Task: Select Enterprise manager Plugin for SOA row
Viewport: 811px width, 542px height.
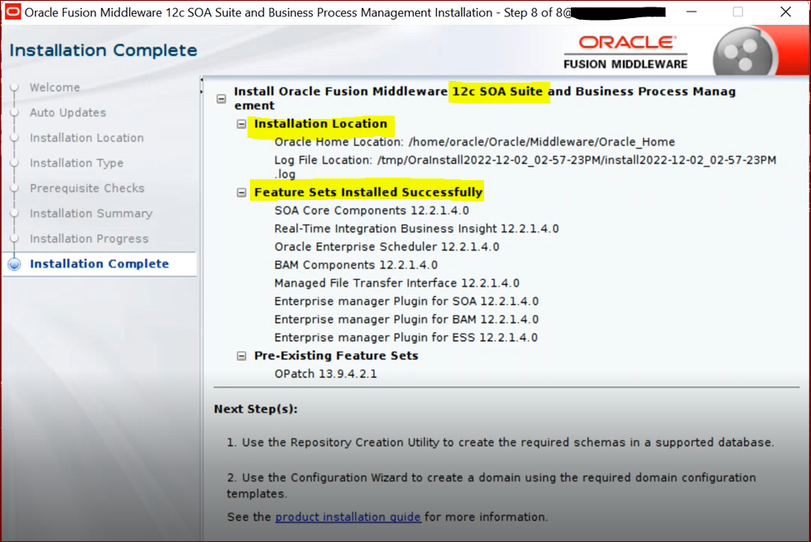Action: click(x=406, y=301)
